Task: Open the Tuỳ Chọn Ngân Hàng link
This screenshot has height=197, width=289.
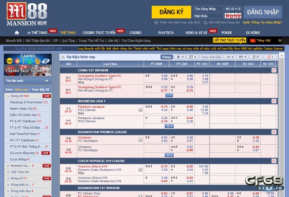Action: point(136,41)
